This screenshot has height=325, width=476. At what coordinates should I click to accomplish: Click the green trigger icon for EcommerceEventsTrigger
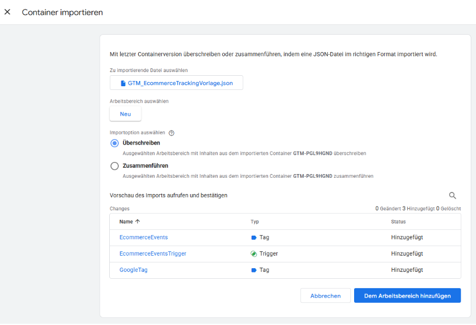[x=254, y=253]
